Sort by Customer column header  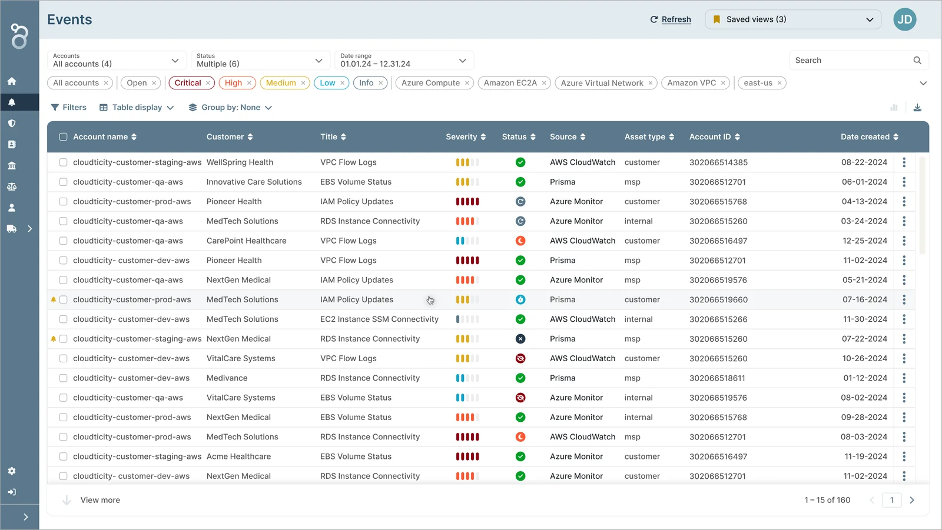tap(230, 137)
